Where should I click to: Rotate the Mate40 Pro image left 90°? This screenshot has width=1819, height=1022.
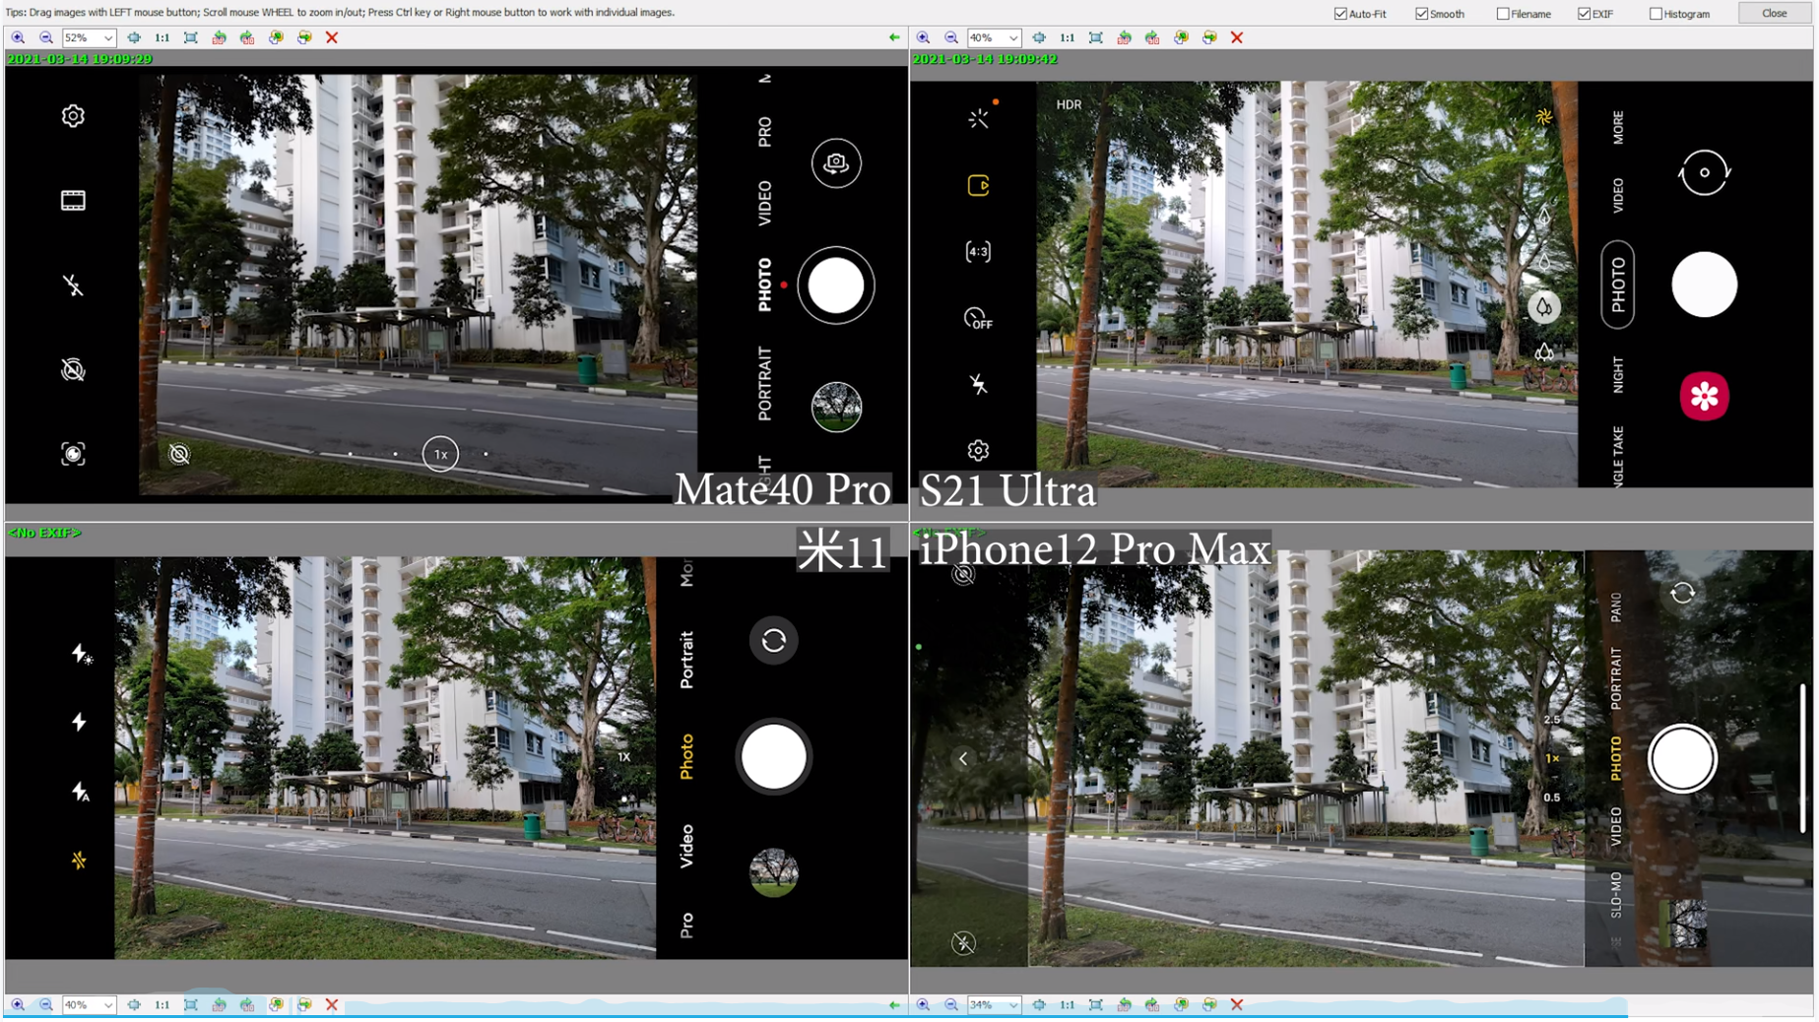(219, 37)
